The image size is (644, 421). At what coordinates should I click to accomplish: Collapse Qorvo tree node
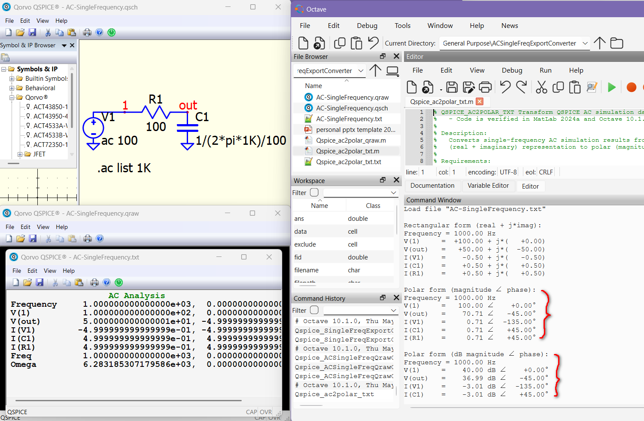[x=12, y=98]
